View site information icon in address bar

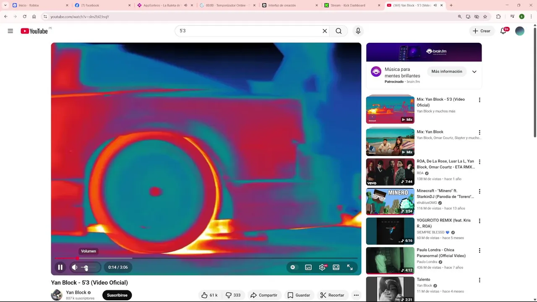pos(45,17)
